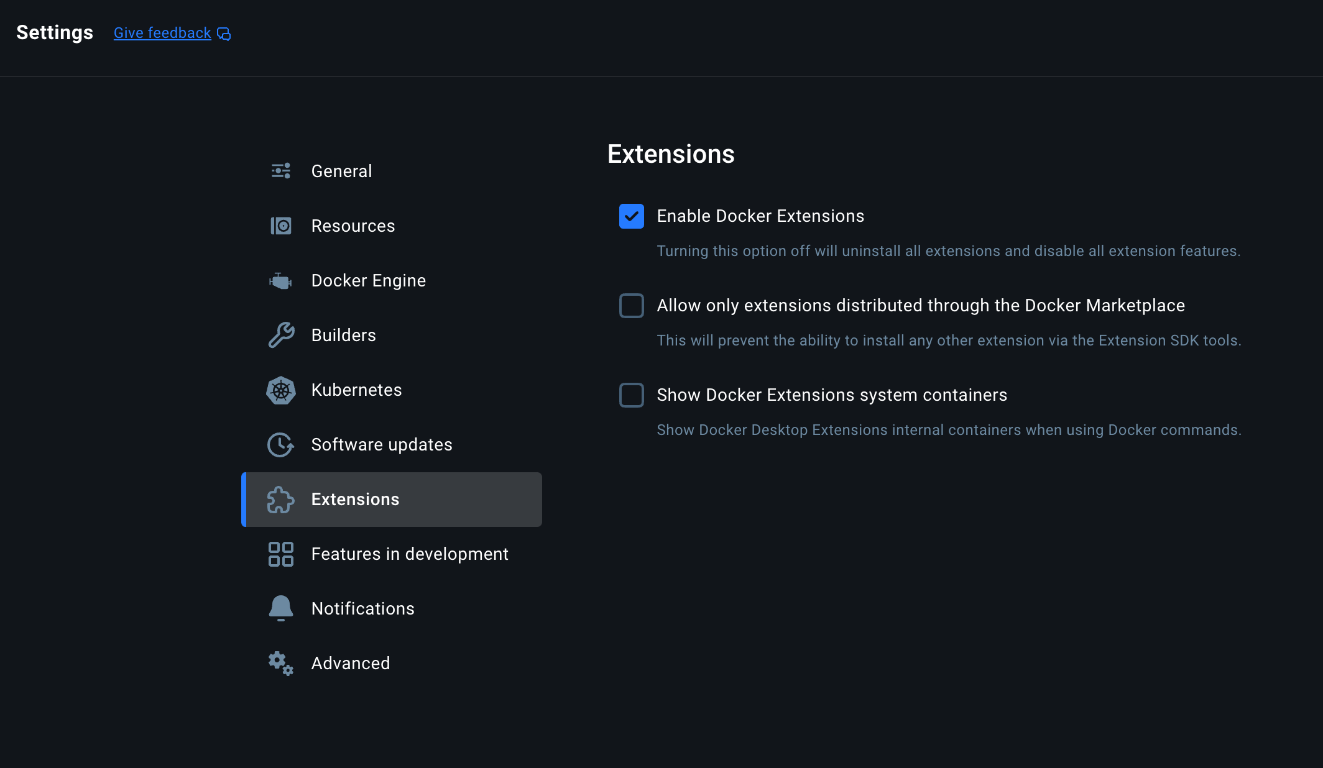The image size is (1323, 768).
Task: Click the Extensions puzzle piece icon
Action: point(281,500)
